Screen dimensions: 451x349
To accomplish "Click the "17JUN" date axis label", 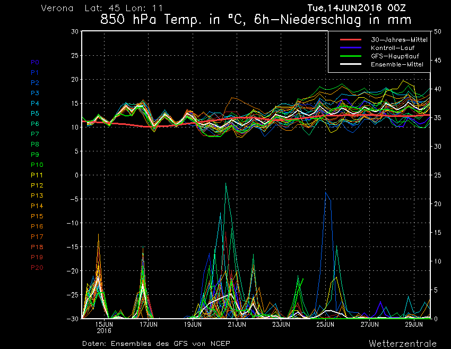I will 149,325.
